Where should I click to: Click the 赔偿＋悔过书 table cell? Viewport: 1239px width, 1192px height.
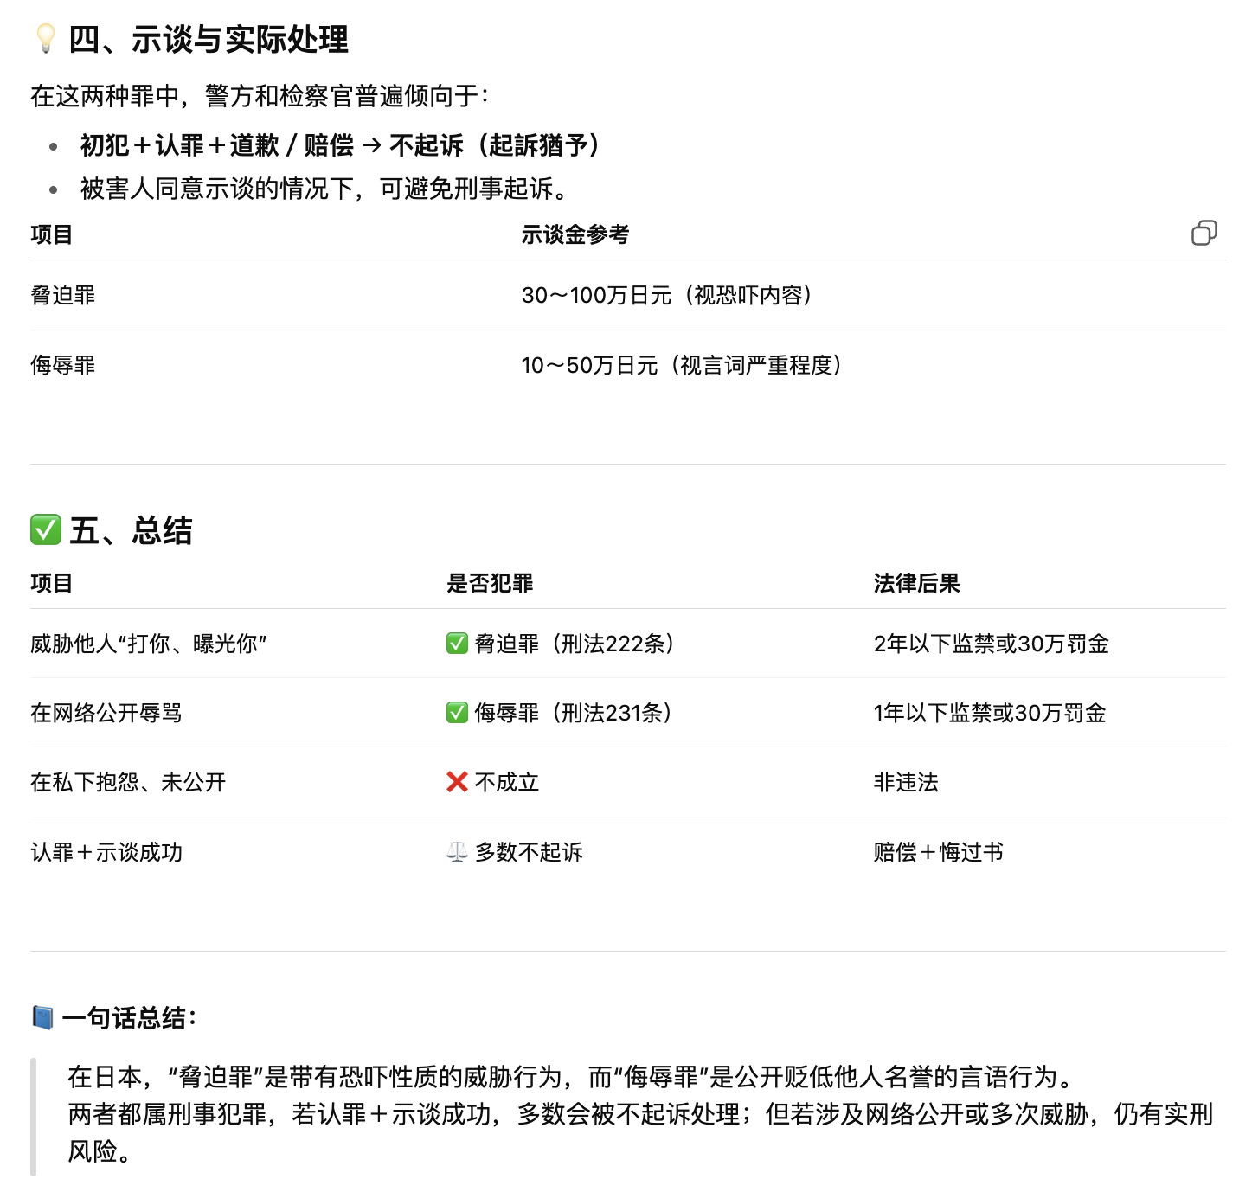[x=938, y=852]
